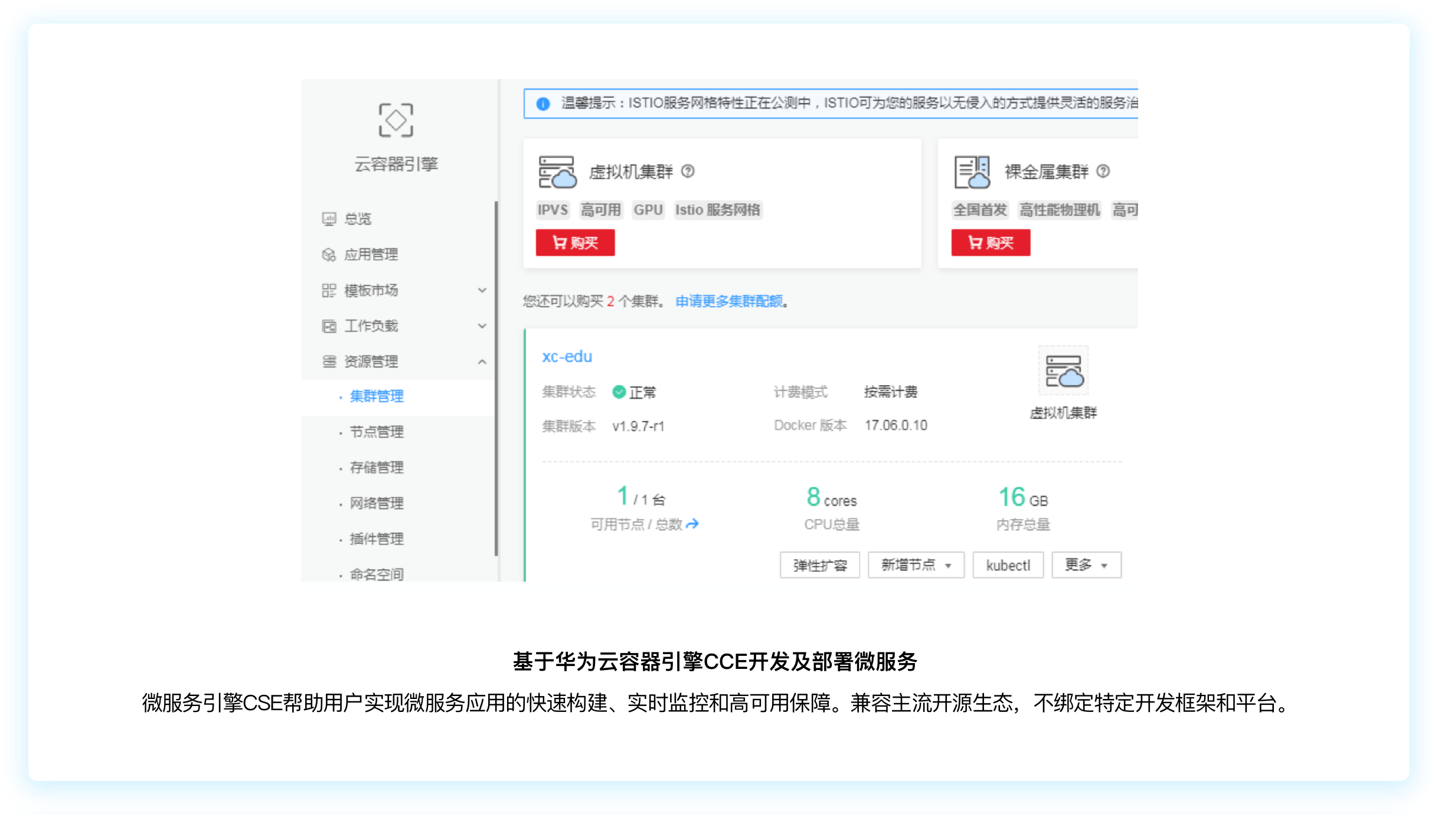The height and width of the screenshot is (814, 1438).
Task: Expand the 工作负载 menu
Action: (483, 326)
